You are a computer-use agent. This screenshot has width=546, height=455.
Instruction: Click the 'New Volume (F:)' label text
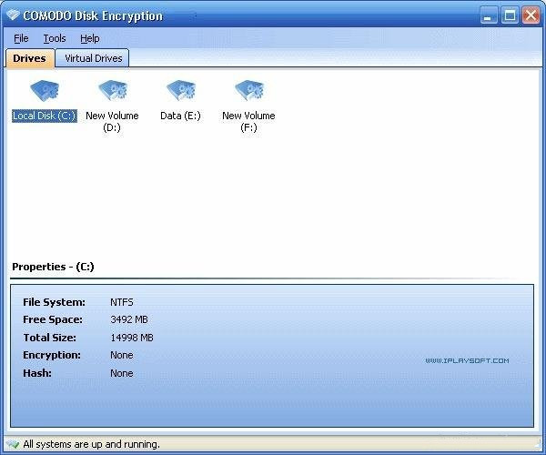click(x=248, y=122)
